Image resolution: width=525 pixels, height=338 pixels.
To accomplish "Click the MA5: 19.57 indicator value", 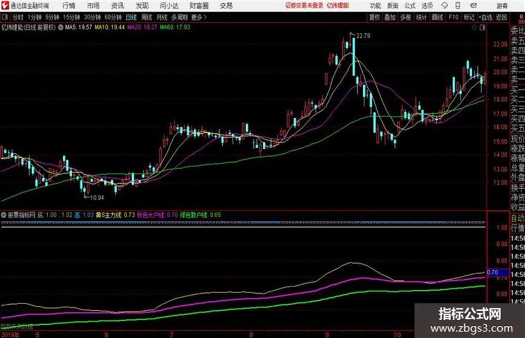I will coord(78,27).
